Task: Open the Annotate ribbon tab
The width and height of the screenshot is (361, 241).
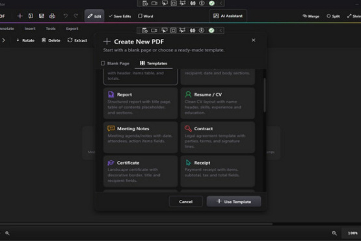Action: [7, 29]
